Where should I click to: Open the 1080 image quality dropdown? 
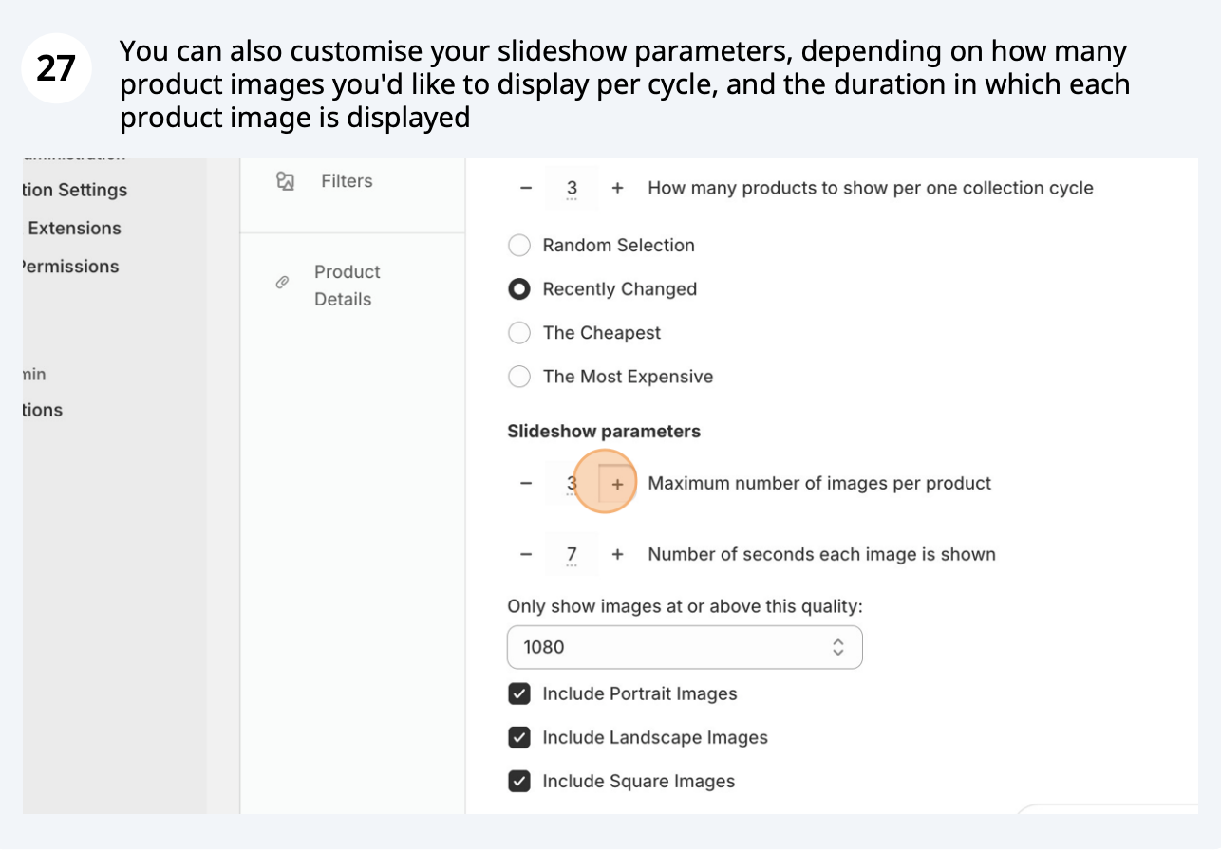point(685,647)
